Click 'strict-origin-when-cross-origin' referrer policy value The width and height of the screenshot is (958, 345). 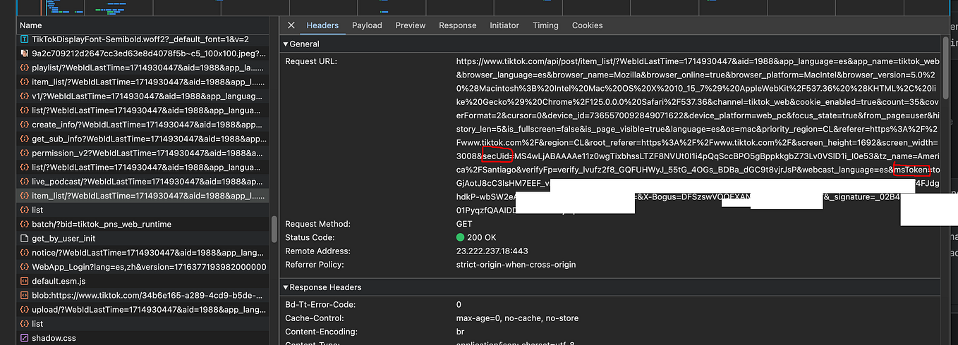[516, 265]
